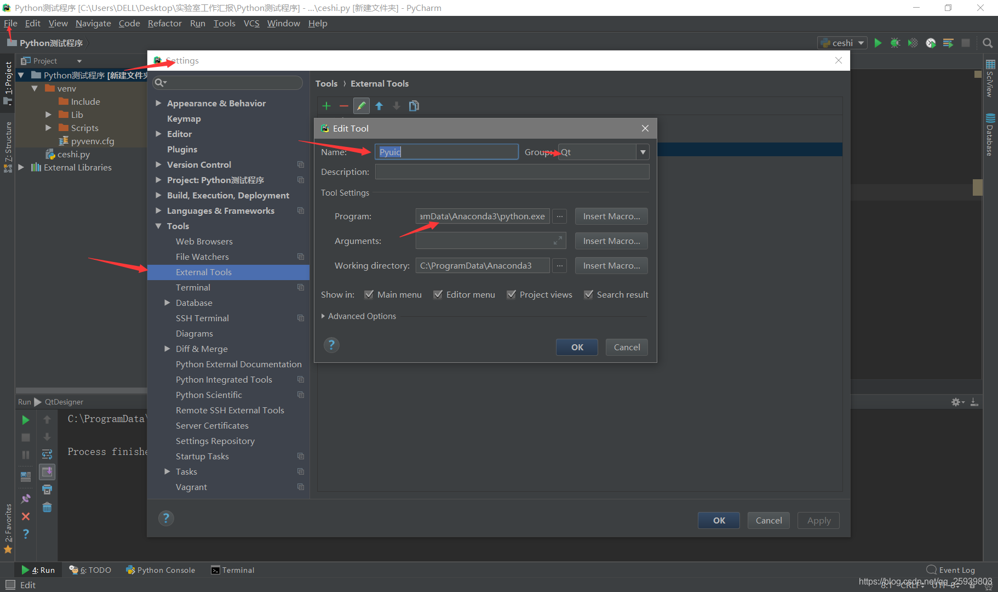Toggle the Main menu checkbox
The width and height of the screenshot is (998, 592).
coord(369,294)
